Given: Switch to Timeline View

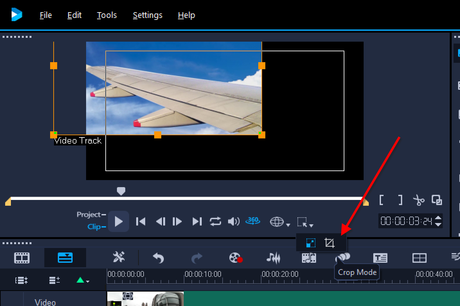Looking at the screenshot, I should pyautogui.click(x=65, y=258).
